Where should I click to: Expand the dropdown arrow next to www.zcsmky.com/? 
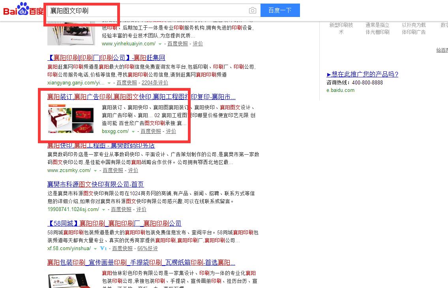click(x=95, y=170)
